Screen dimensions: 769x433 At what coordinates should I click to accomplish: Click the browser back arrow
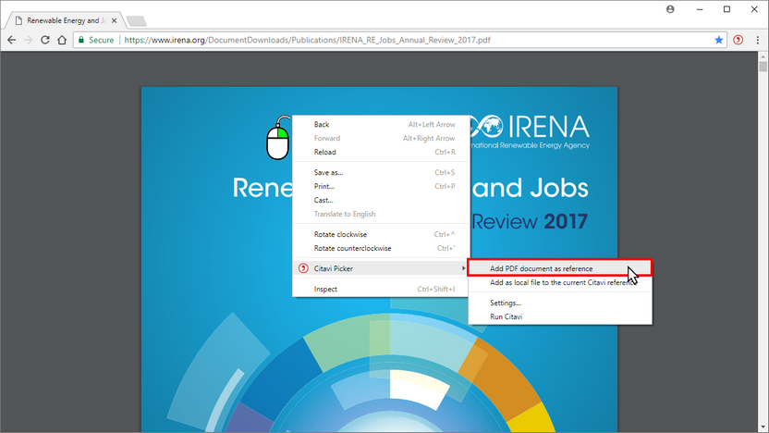coord(12,40)
